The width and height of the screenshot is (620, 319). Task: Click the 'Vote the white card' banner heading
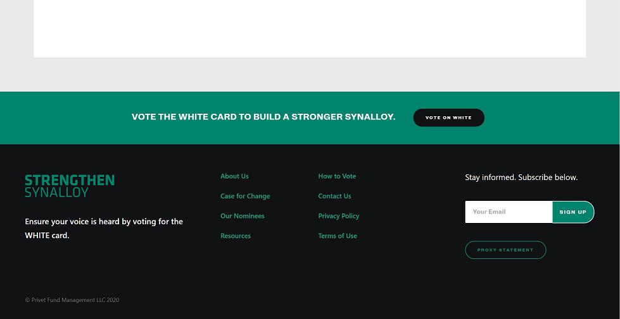coord(263,117)
